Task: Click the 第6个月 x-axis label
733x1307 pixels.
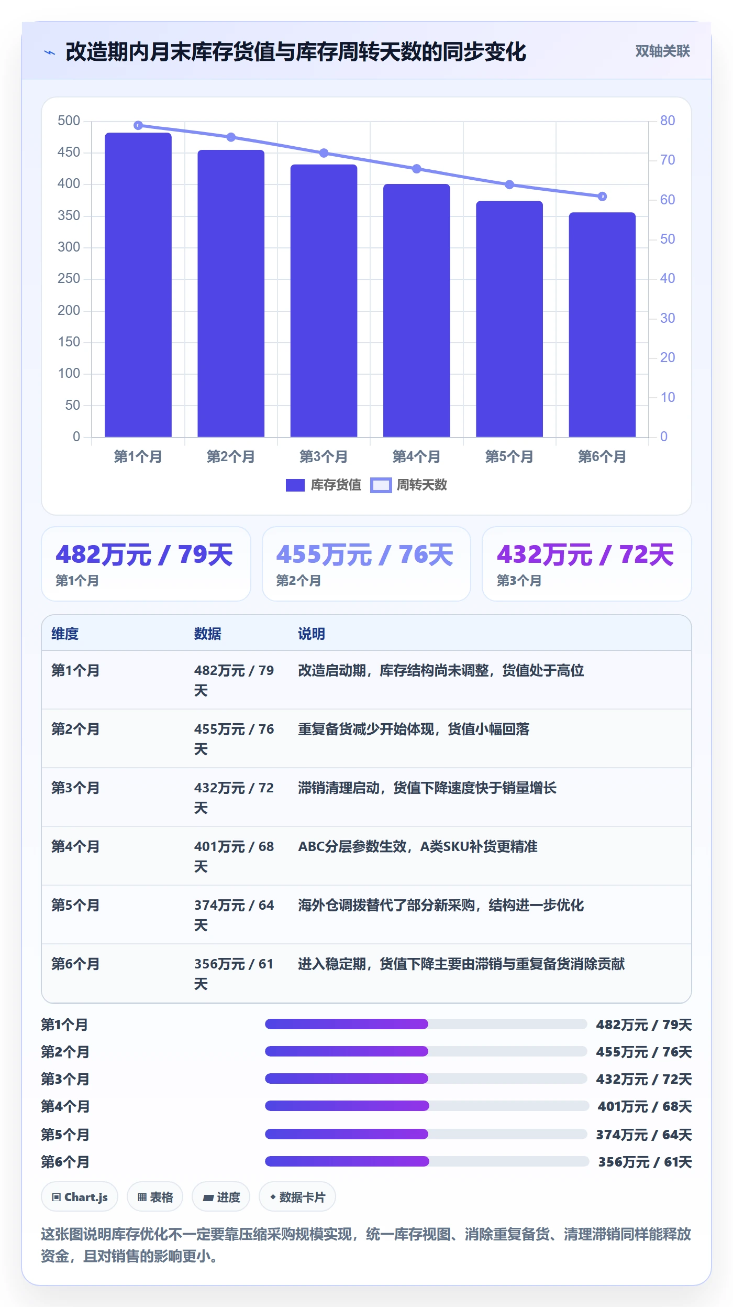Action: [602, 456]
